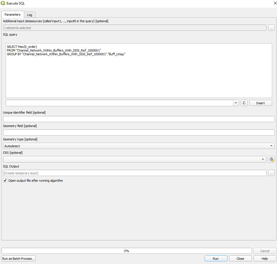
Task: Click the expression combo box field
Action: (x=120, y=103)
